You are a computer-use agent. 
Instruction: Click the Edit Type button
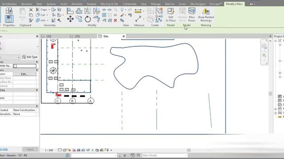coord(30,57)
